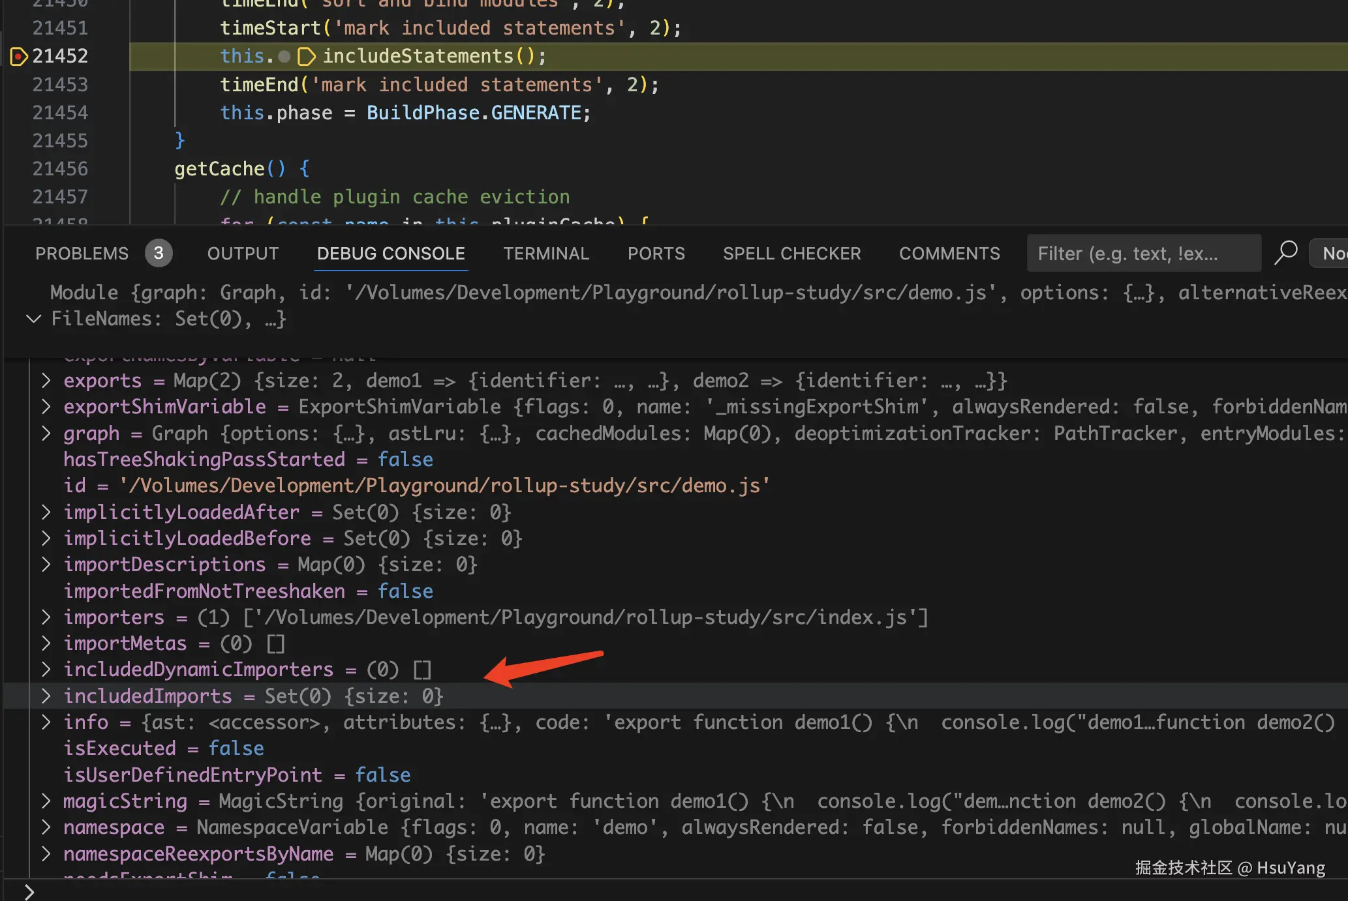Switch to the TERMINAL tab
The image size is (1348, 901).
pos(546,254)
